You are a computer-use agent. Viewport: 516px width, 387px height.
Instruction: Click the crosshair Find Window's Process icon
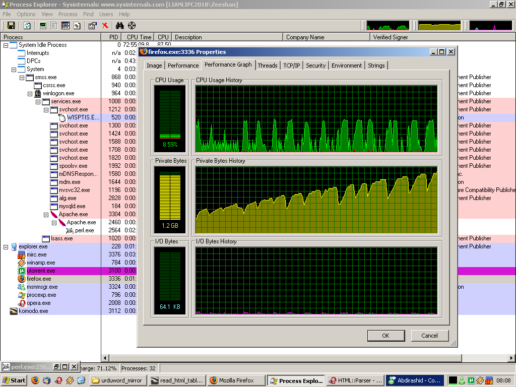coord(132,25)
